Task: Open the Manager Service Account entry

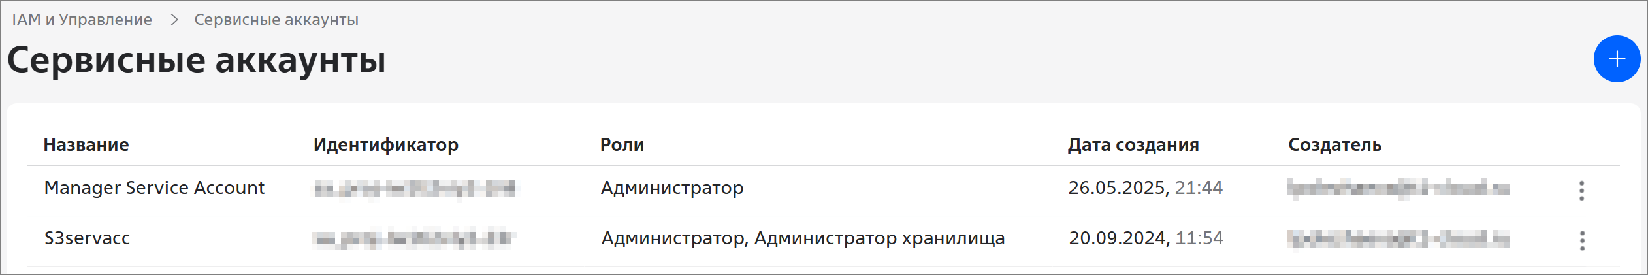Action: point(154,188)
